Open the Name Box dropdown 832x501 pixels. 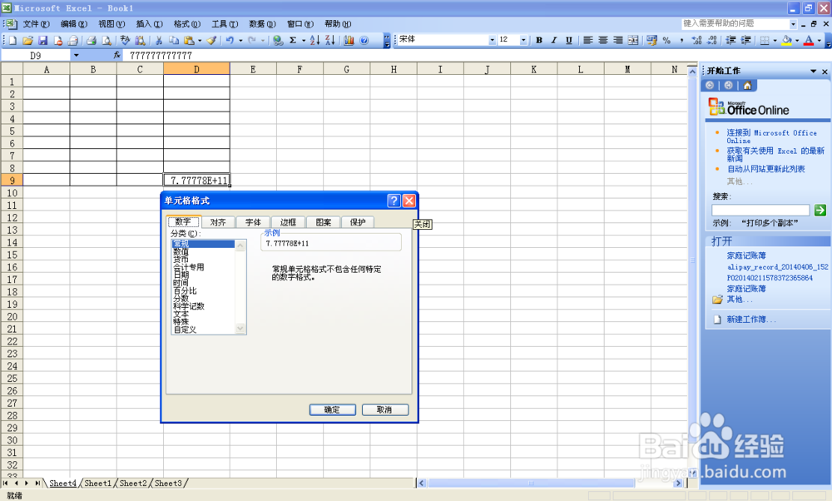pos(76,55)
